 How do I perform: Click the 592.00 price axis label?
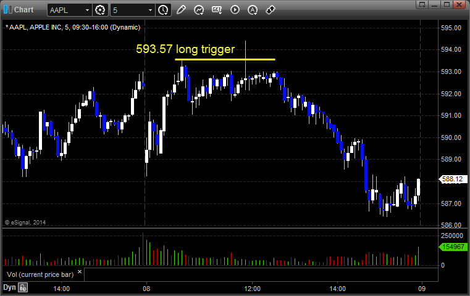tap(451, 94)
